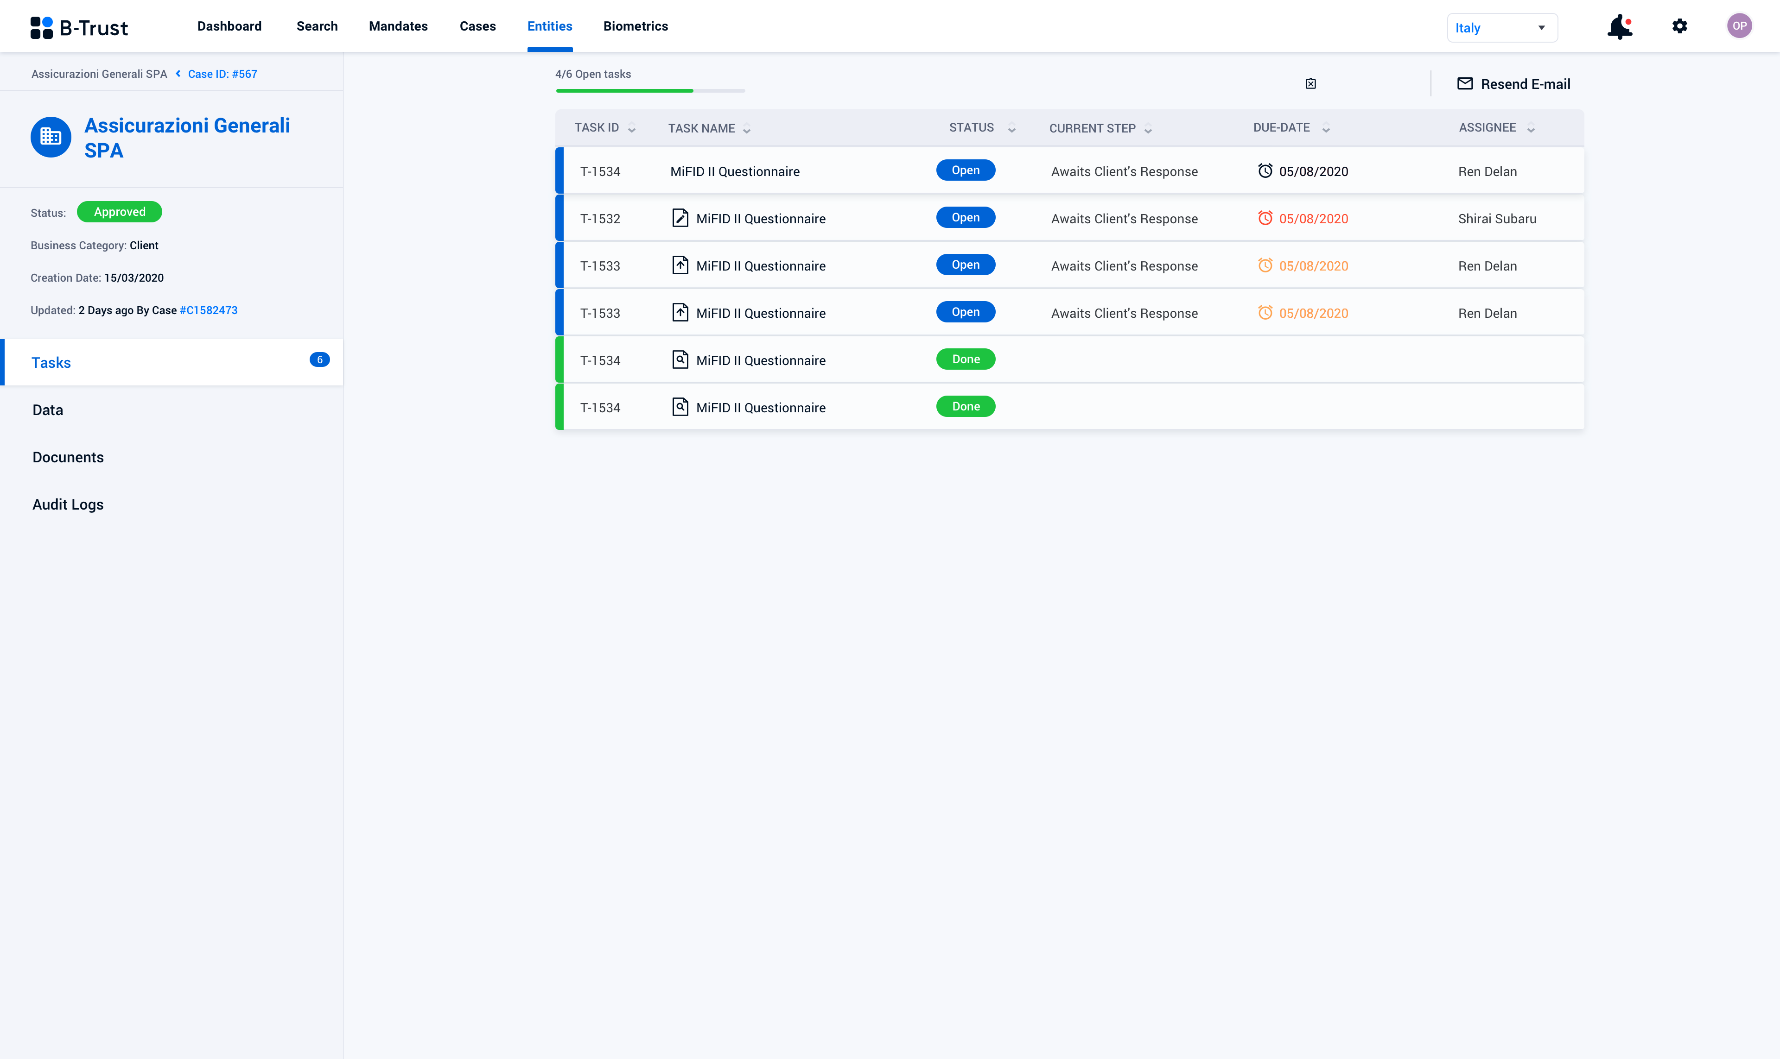The image size is (1780, 1059).
Task: Open the Cases tab
Action: point(477,26)
